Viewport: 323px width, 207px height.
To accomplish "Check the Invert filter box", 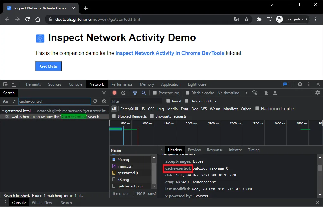I will pos(168,101).
